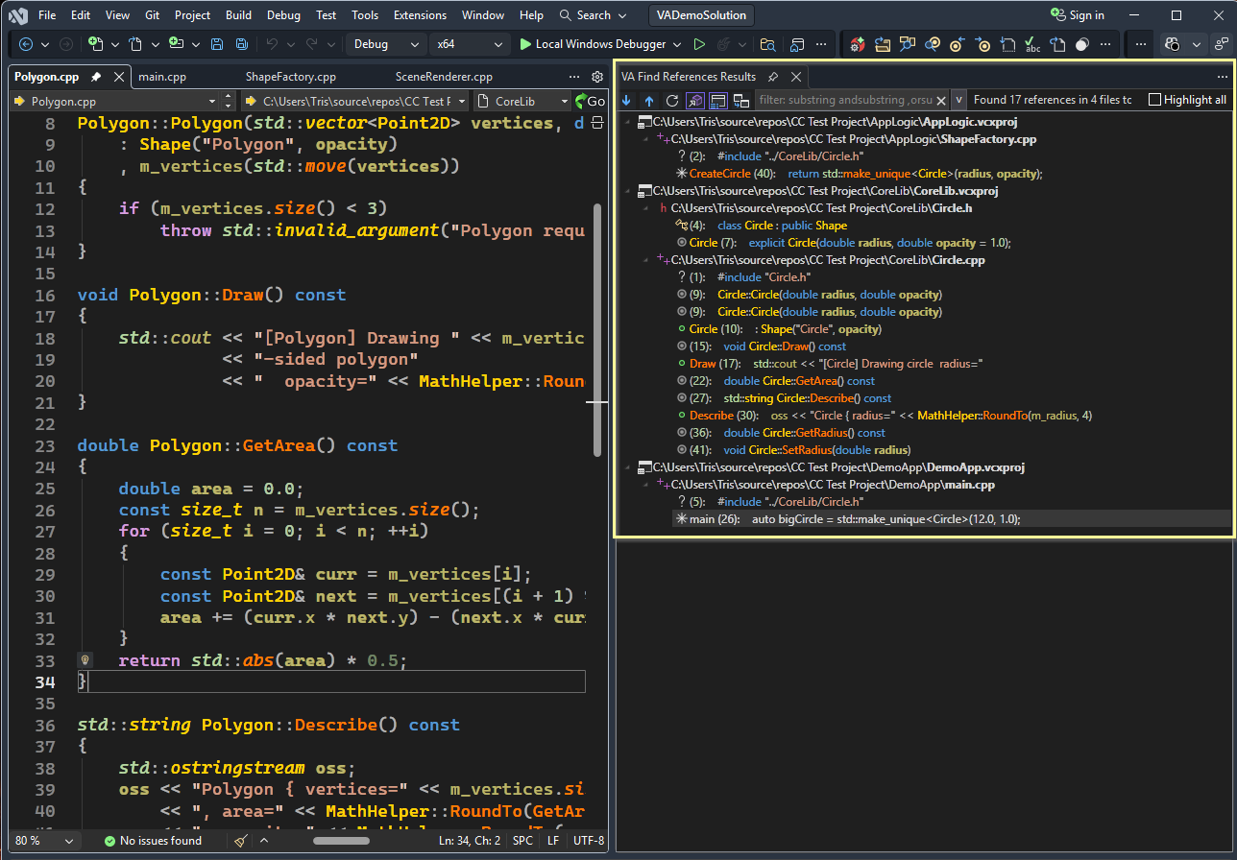Switch to the SceneRenderer.cpp tab
1237x860 pixels.
pos(444,77)
